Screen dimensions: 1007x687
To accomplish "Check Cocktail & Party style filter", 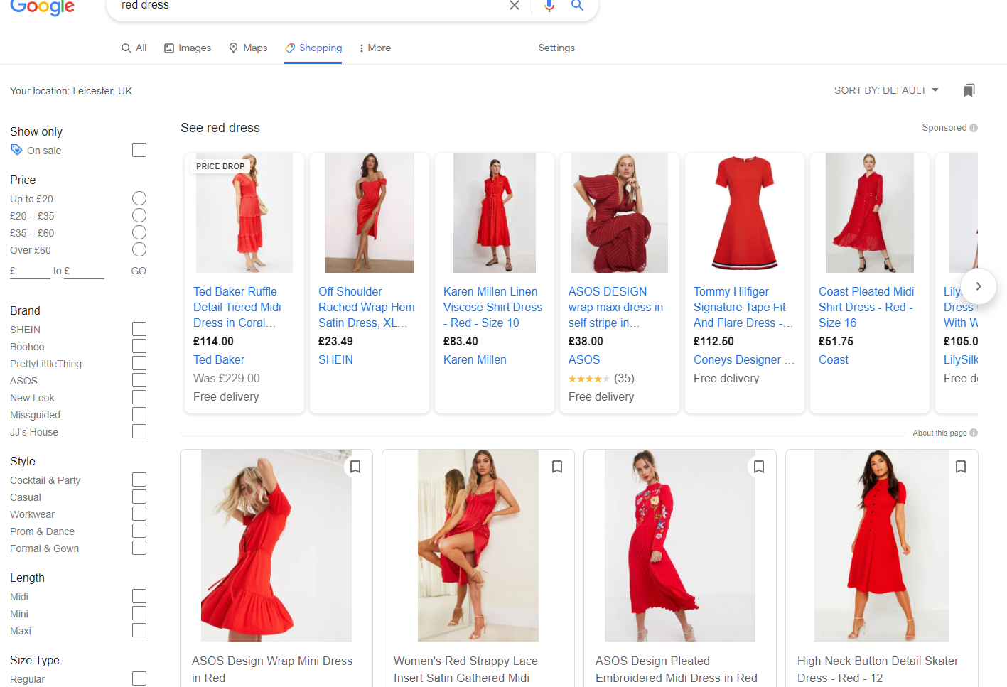I will click(139, 480).
